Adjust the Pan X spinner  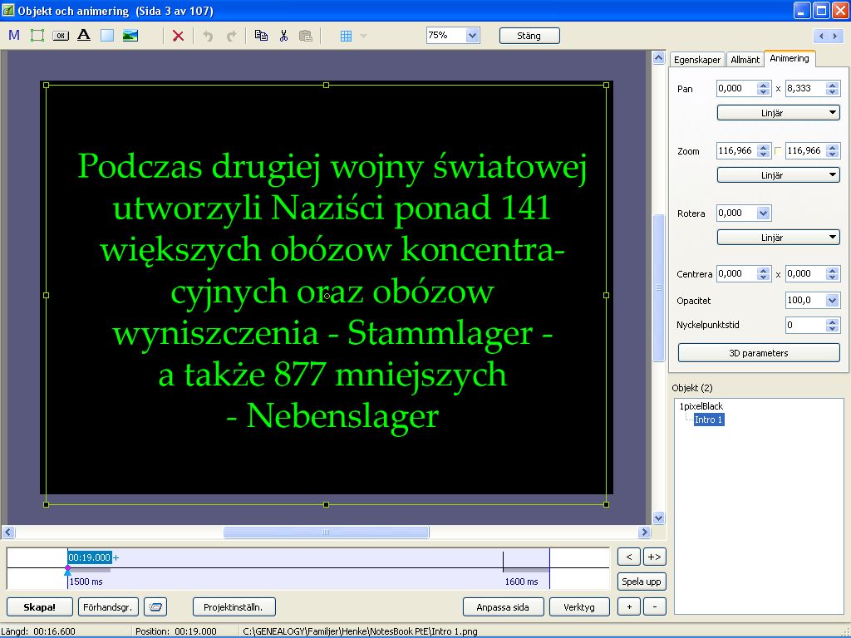[764, 88]
